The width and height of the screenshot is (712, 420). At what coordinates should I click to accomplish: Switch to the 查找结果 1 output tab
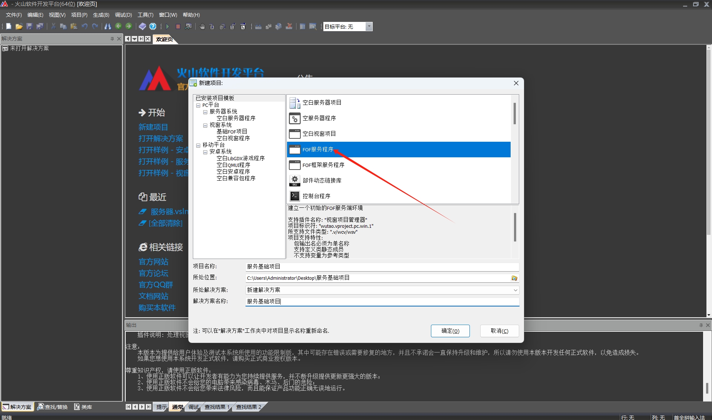(217, 407)
